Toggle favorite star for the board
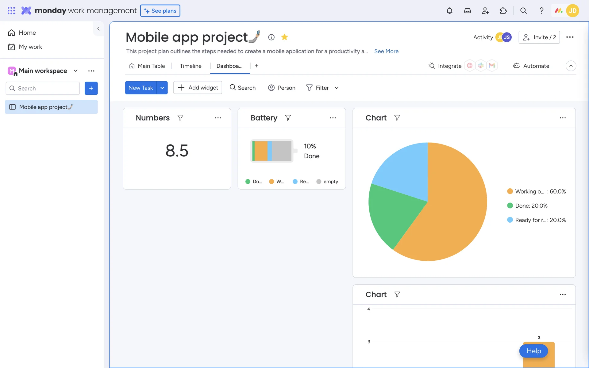This screenshot has width=589, height=368. (284, 37)
